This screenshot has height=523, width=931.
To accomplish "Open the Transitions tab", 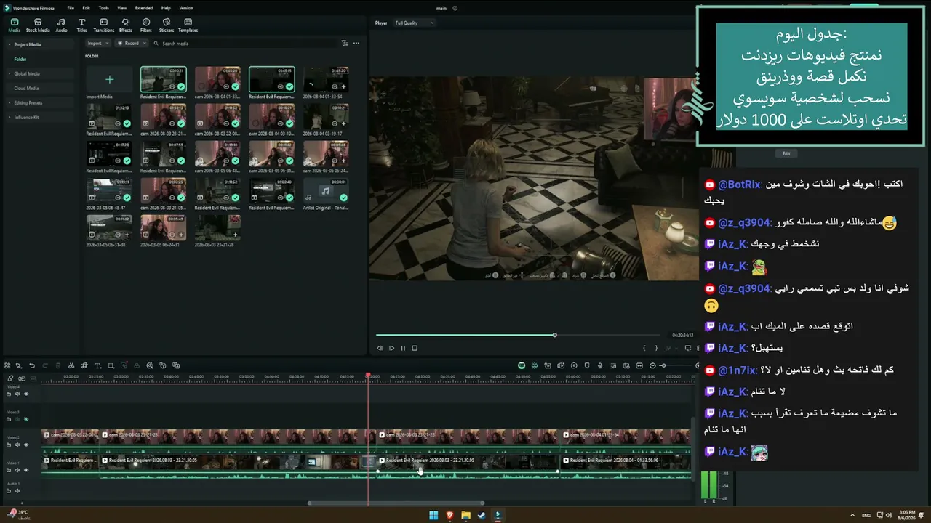I will coord(104,25).
